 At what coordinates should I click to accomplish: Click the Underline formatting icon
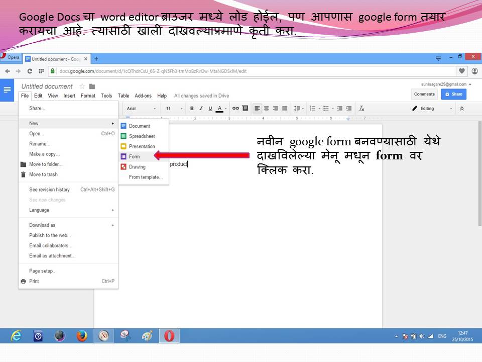pos(210,109)
